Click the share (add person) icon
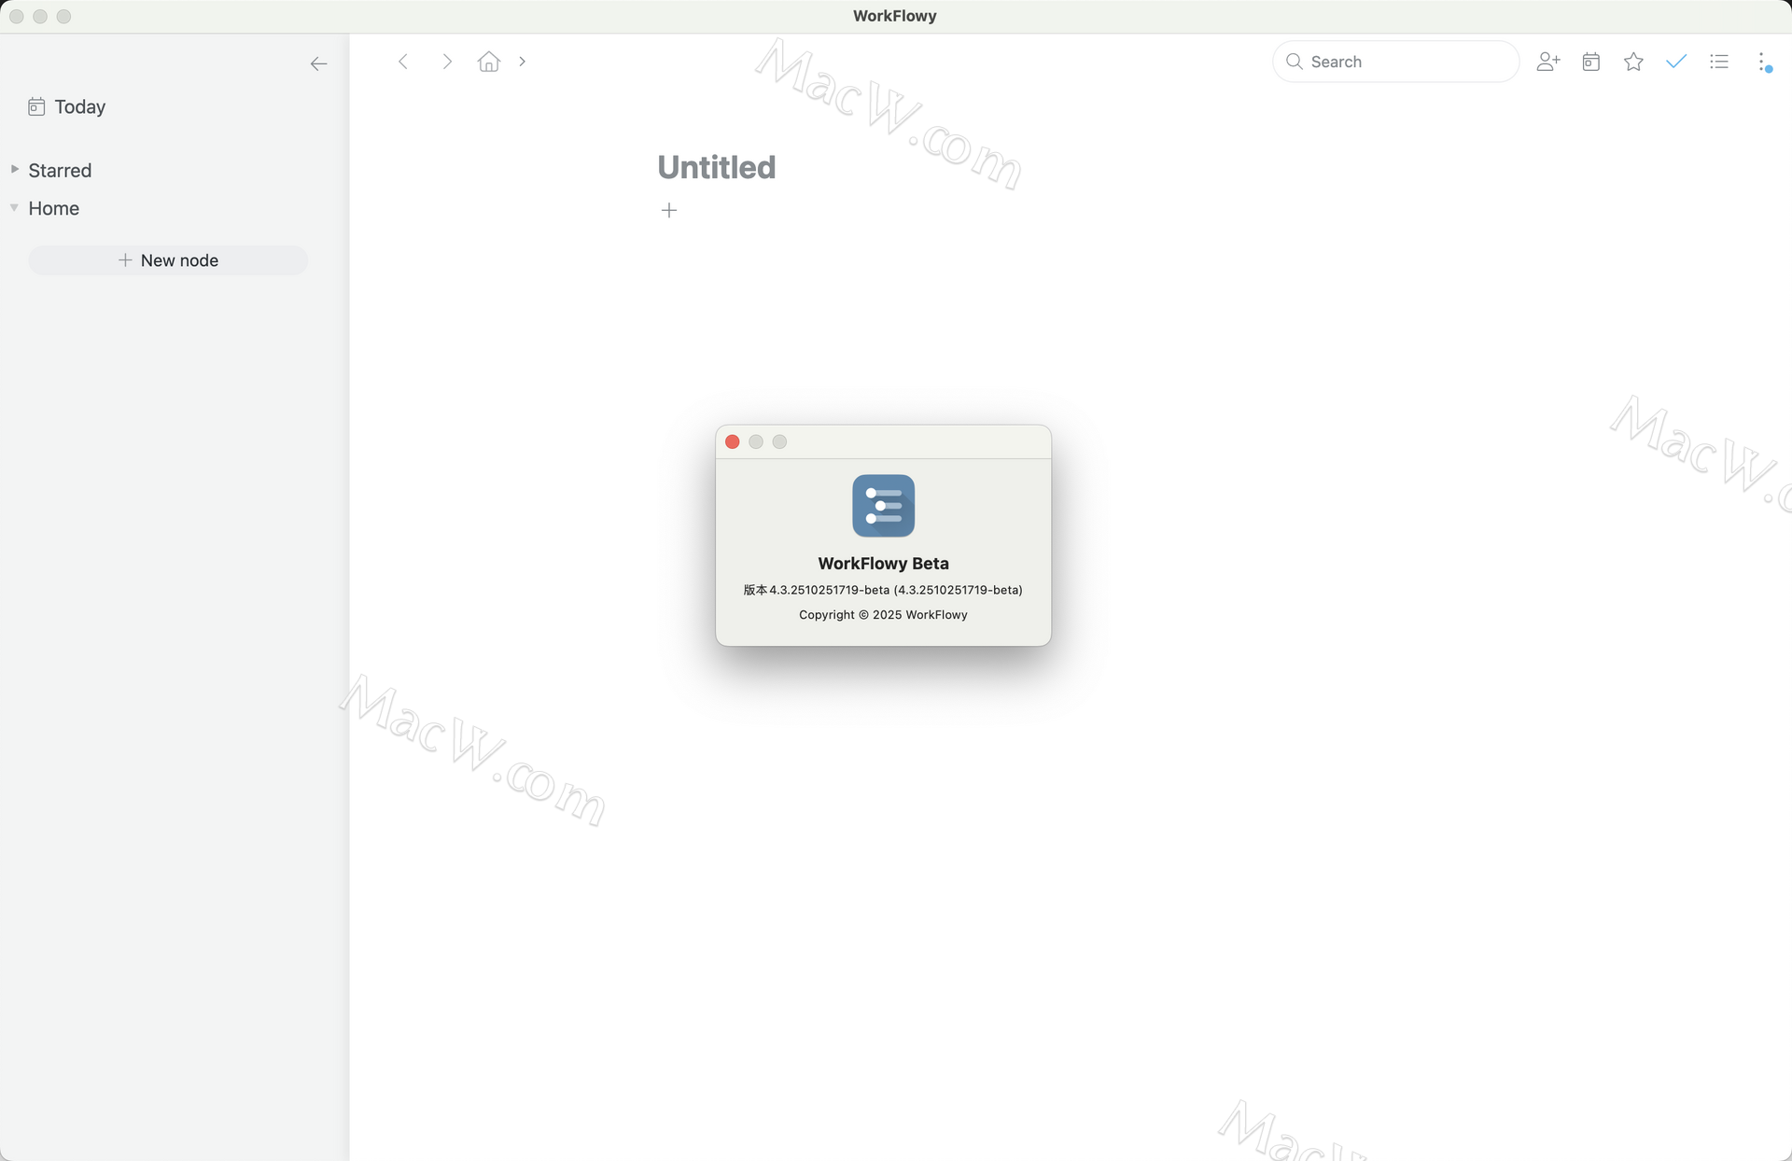This screenshot has width=1792, height=1161. pos(1547,62)
